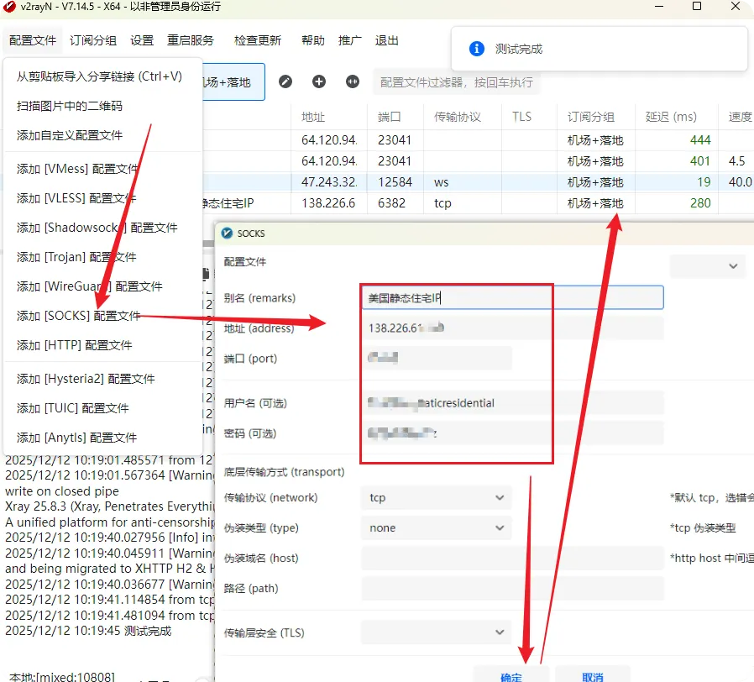
Task: Click the 取消 button in SOCKS dialog
Action: [593, 675]
